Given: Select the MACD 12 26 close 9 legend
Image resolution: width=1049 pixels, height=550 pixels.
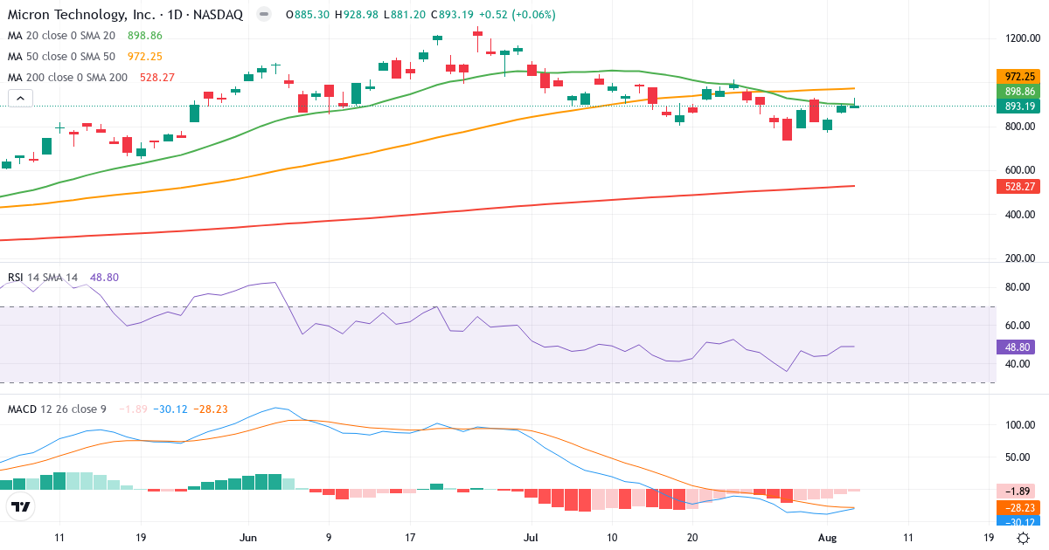Looking at the screenshot, I should (x=58, y=409).
